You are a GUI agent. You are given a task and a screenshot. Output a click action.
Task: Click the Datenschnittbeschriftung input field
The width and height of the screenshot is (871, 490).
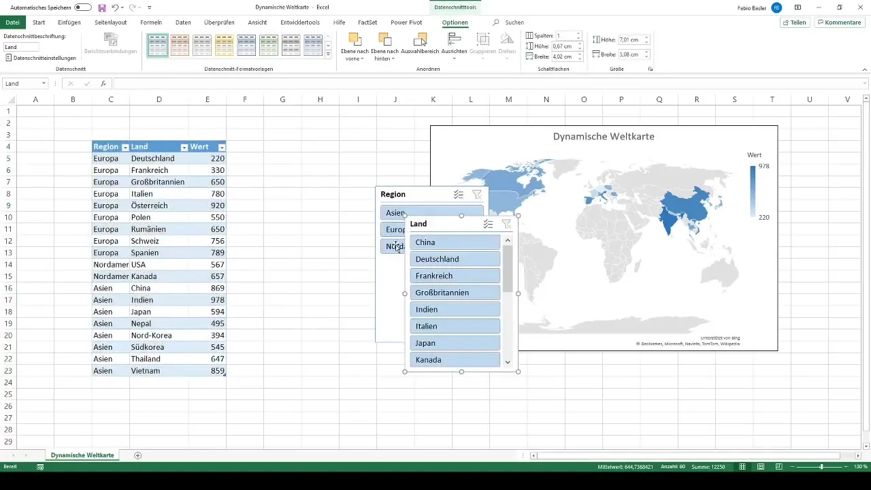pyautogui.click(x=21, y=47)
